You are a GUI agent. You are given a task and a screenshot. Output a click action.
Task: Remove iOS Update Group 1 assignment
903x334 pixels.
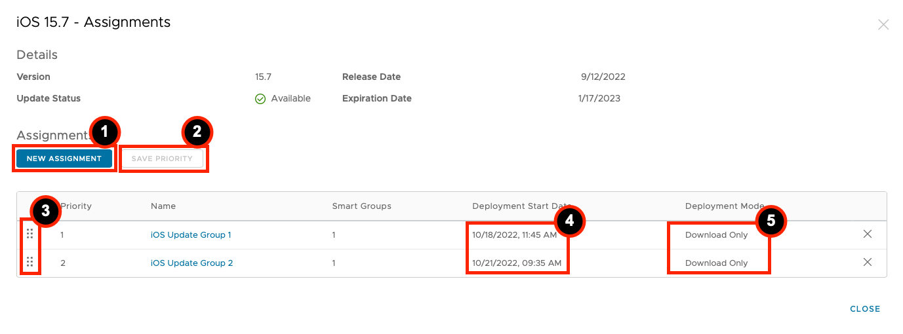tap(868, 234)
